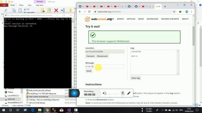Adjust the recorder volume slider
This screenshot has height=113, width=202.
click(114, 94)
